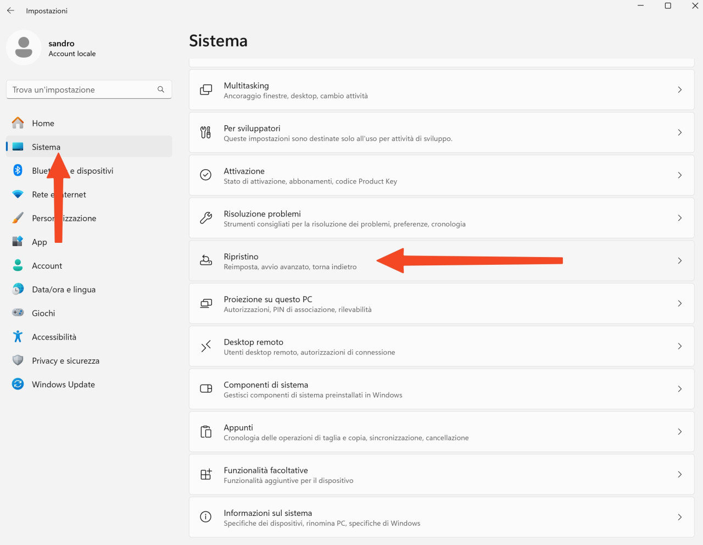Click the Windows Update refresh icon
This screenshot has height=545, width=703.
tap(18, 384)
